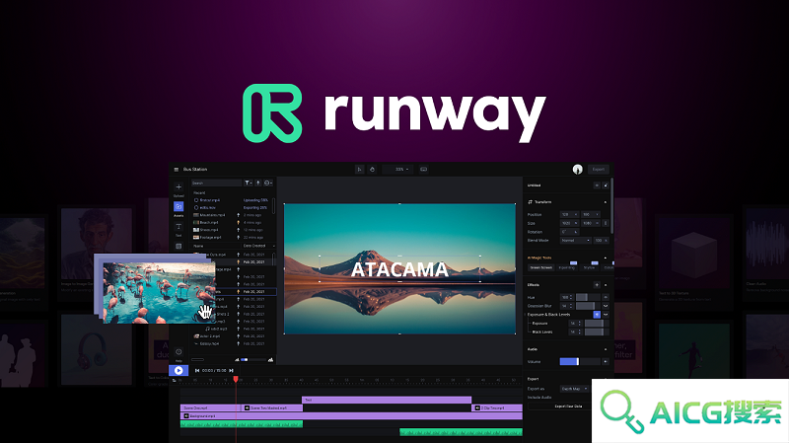The image size is (789, 443).
Task: Open the user profile avatar
Action: click(577, 169)
